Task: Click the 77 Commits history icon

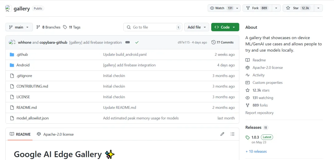Action: tap(213, 43)
